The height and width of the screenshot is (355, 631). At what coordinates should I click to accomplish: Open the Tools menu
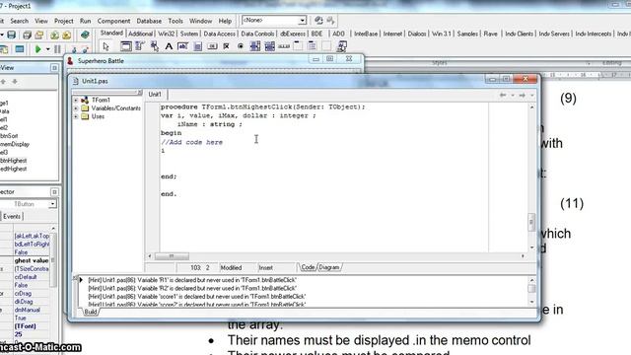click(175, 21)
